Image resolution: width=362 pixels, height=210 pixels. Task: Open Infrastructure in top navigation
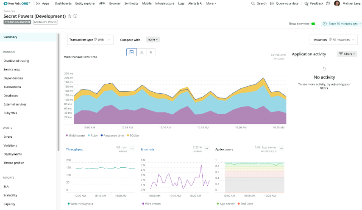click(164, 3)
